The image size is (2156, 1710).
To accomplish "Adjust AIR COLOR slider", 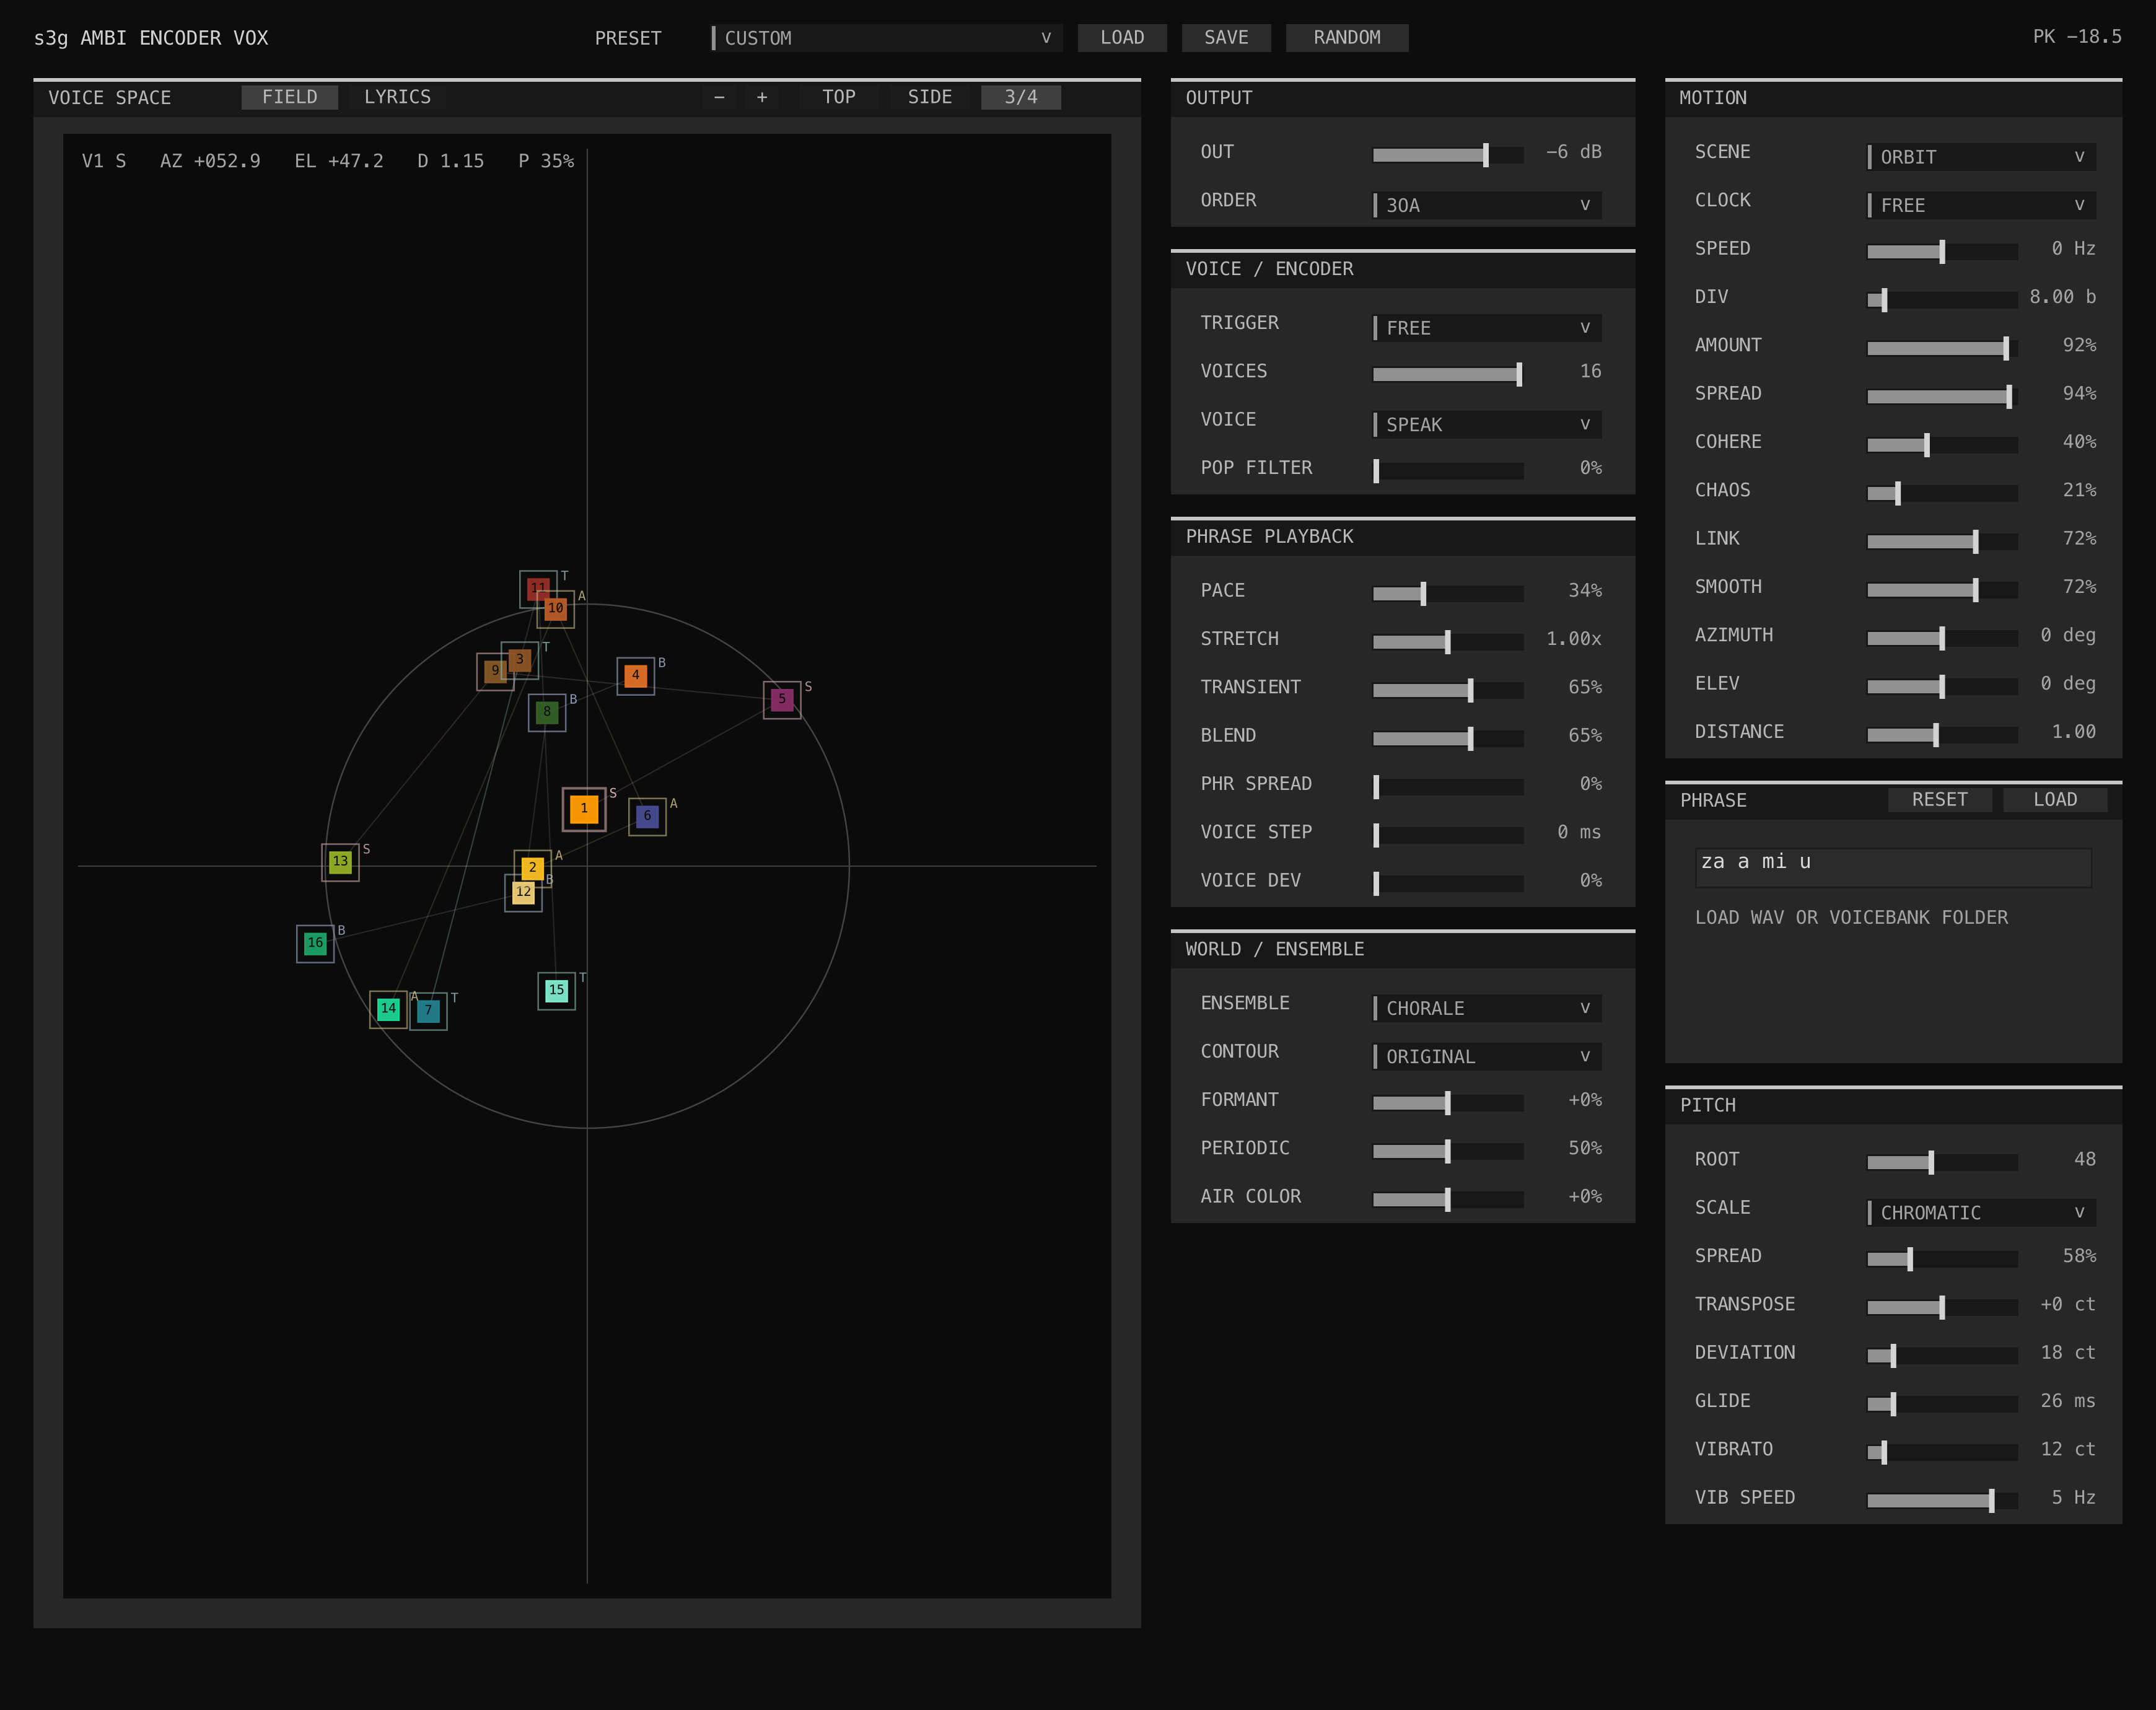I will click(x=1448, y=1199).
